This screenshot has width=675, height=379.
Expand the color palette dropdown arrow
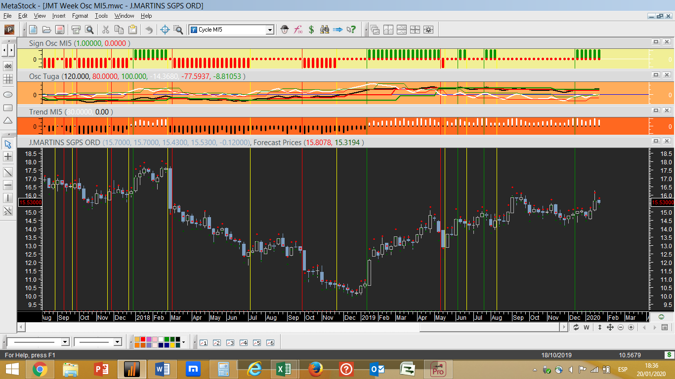184,342
